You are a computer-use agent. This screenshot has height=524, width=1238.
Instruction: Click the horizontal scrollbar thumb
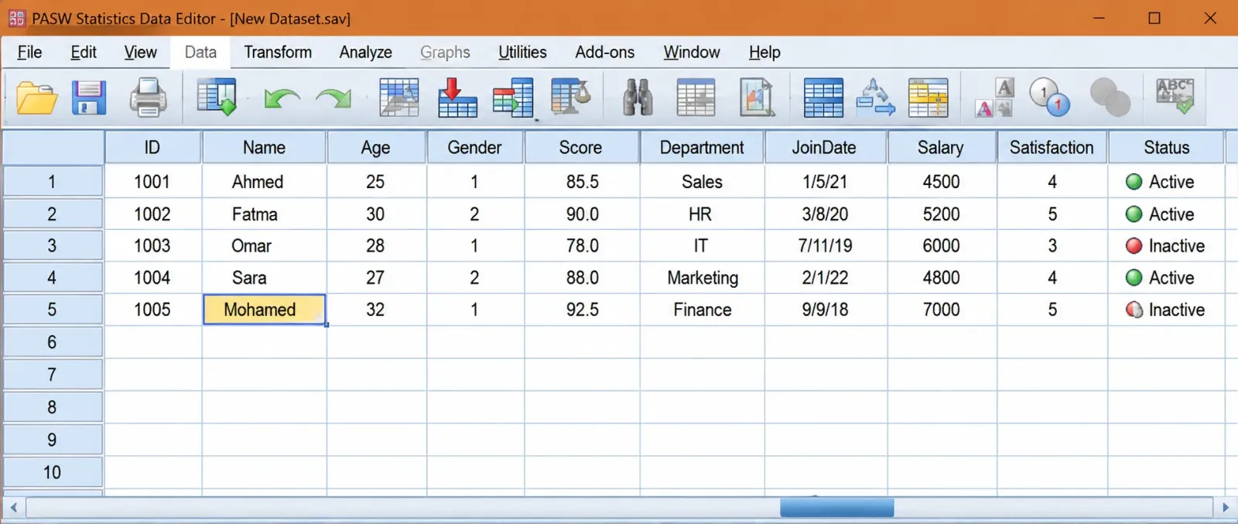837,508
